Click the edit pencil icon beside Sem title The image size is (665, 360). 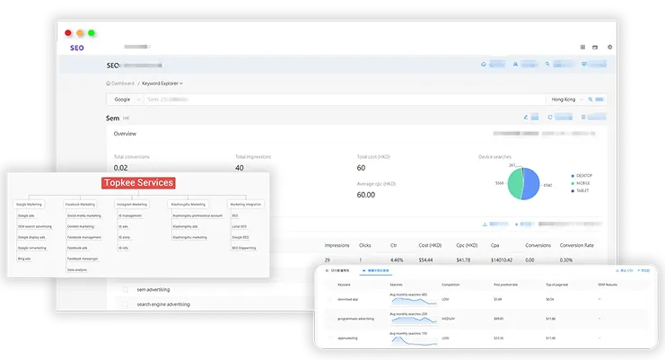click(x=525, y=117)
